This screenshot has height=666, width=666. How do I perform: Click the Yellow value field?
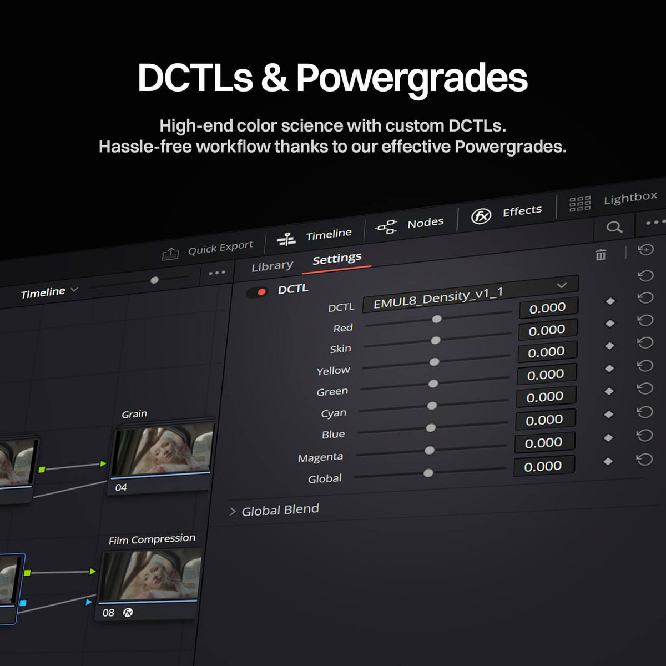coord(547,352)
